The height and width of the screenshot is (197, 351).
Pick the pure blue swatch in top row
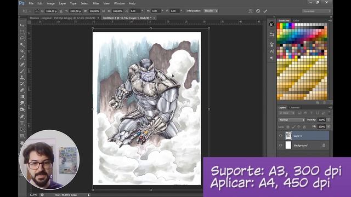(290, 25)
